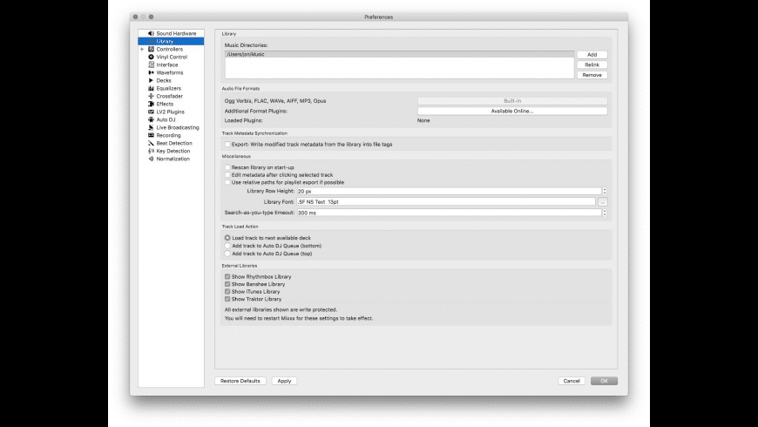758x427 pixels.
Task: Click the Normalization icon
Action: point(151,159)
